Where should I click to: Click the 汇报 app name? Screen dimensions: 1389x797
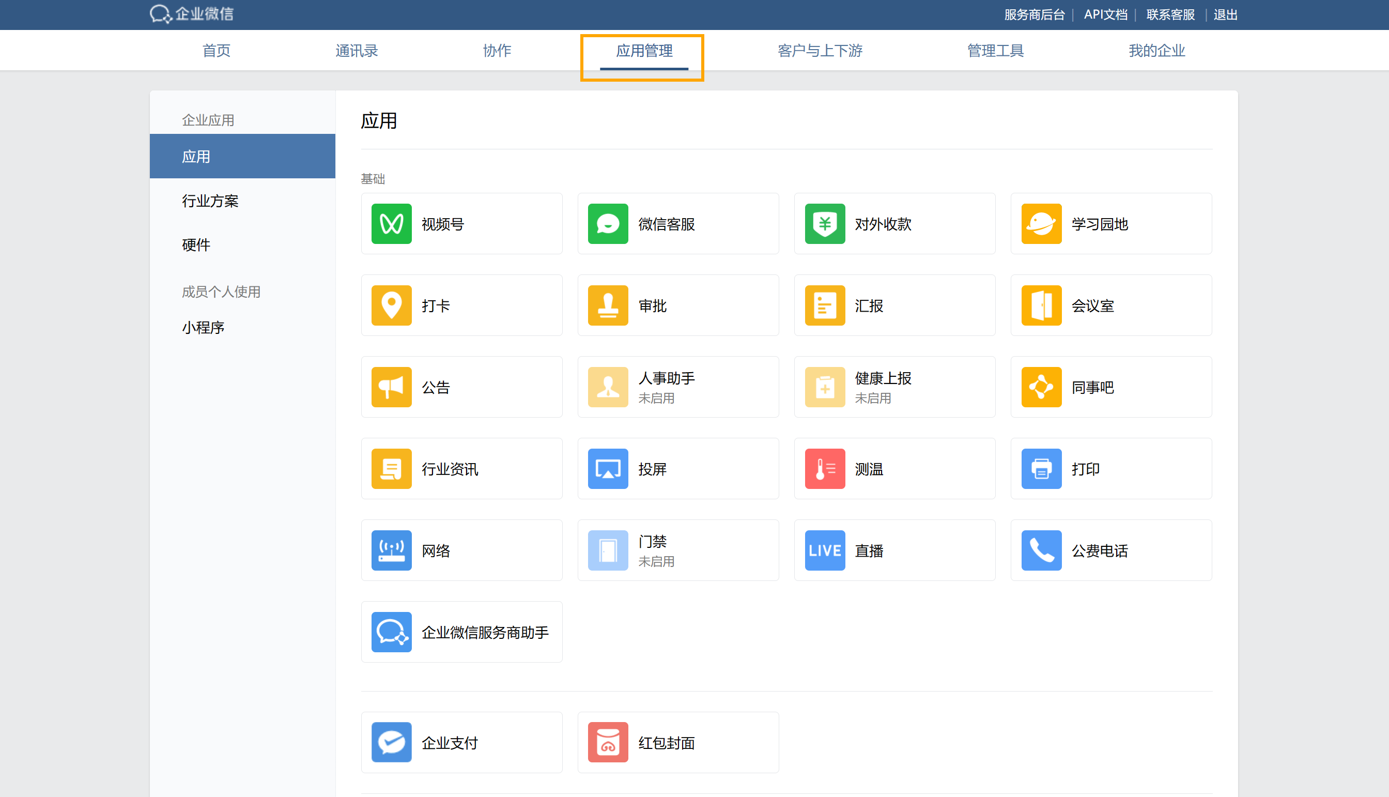coord(869,305)
